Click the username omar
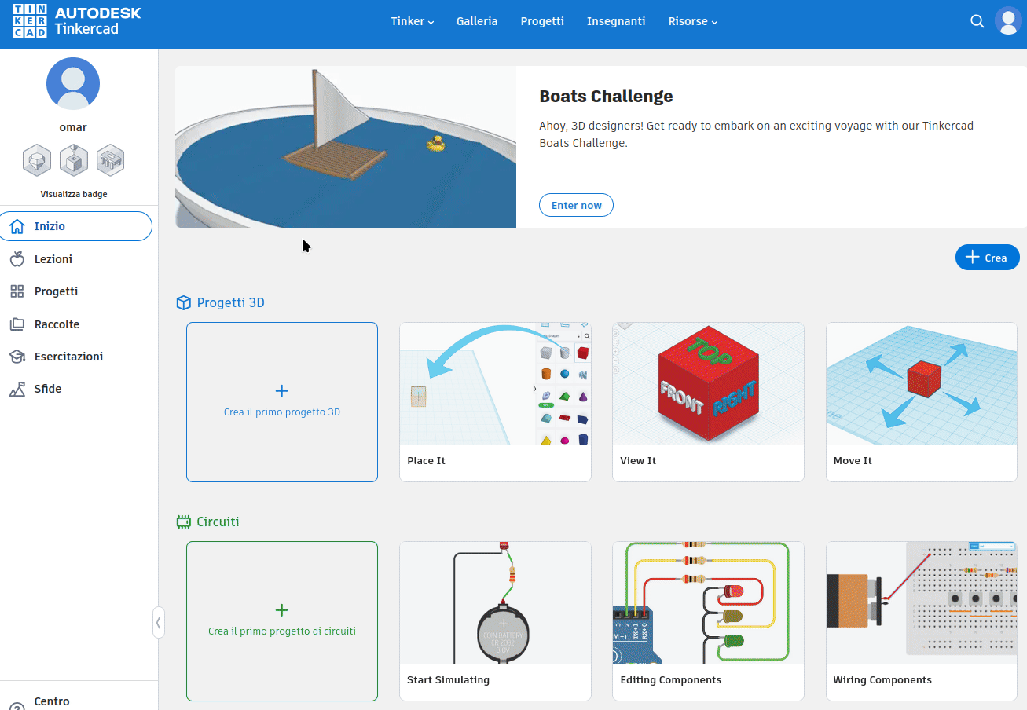Viewport: 1027px width, 710px height. (73, 127)
